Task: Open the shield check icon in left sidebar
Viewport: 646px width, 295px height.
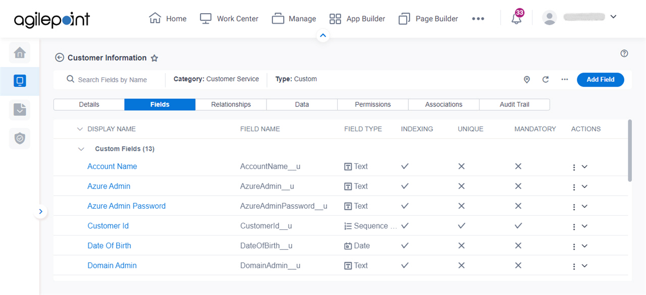Action: (20, 138)
